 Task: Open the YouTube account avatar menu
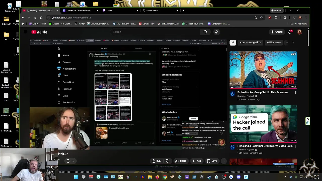[x=299, y=32]
